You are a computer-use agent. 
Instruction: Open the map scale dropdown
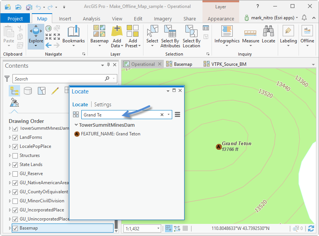tap(158, 228)
